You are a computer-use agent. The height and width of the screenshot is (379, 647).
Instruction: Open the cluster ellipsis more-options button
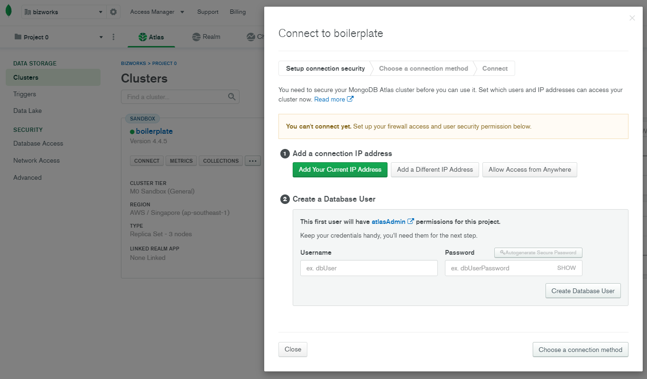coord(252,161)
